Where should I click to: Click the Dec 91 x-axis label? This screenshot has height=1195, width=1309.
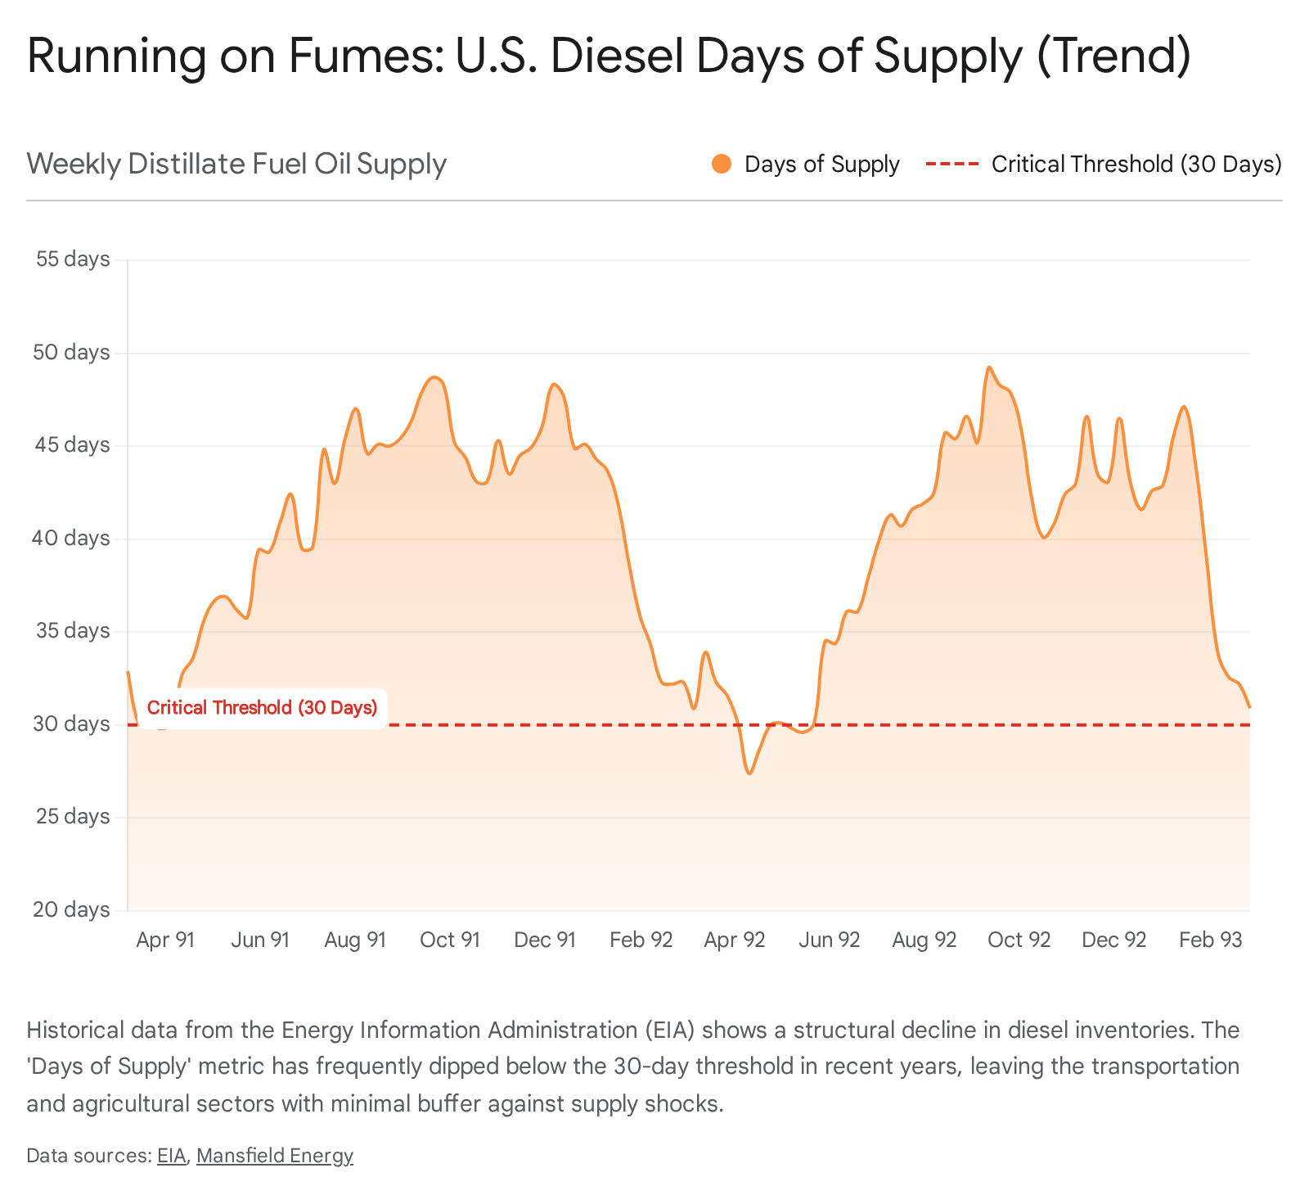tap(544, 940)
